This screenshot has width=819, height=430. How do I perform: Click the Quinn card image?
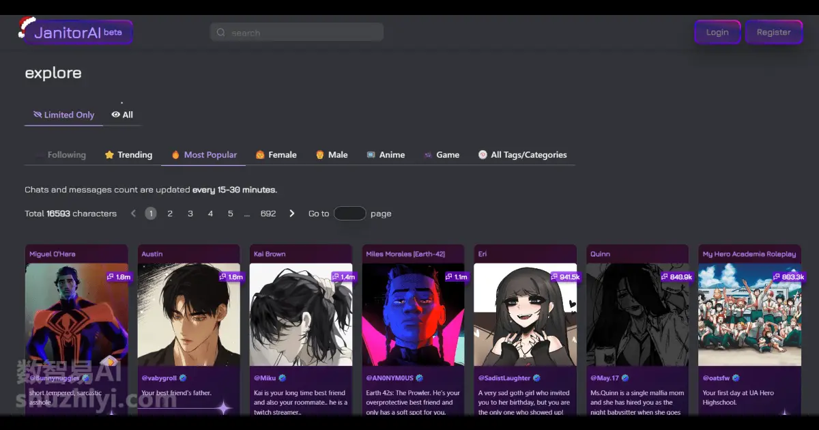637,315
